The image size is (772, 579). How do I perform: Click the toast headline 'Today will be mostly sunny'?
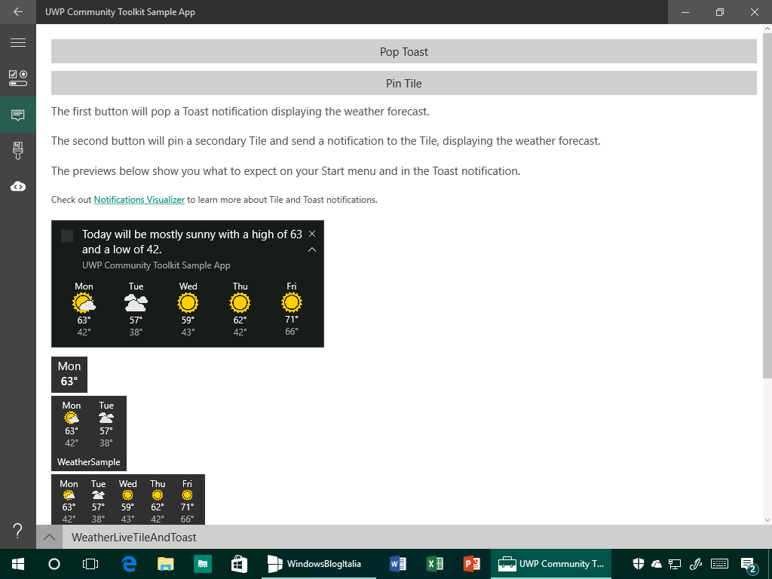click(191, 242)
